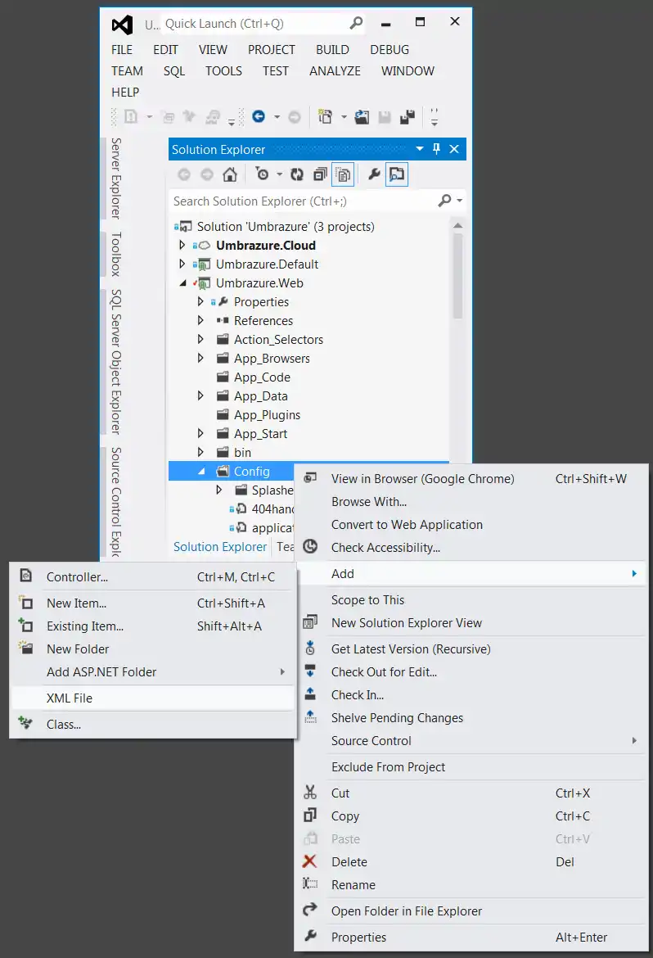This screenshot has height=958, width=653.
Task: Expand the Umbrazure.Cloud project node
Action: click(182, 245)
